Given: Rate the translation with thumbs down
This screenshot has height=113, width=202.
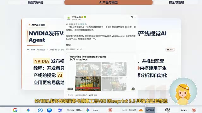Looking at the screenshot, I should click(81, 50).
